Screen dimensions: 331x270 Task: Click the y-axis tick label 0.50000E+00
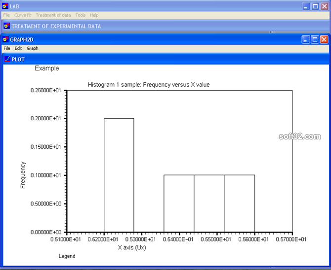click(x=46, y=203)
